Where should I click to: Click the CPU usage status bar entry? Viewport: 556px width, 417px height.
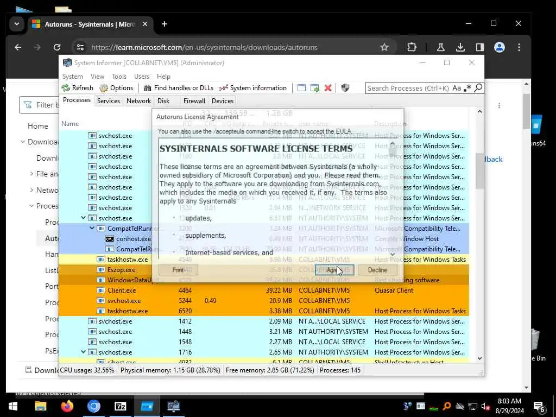tap(87, 370)
